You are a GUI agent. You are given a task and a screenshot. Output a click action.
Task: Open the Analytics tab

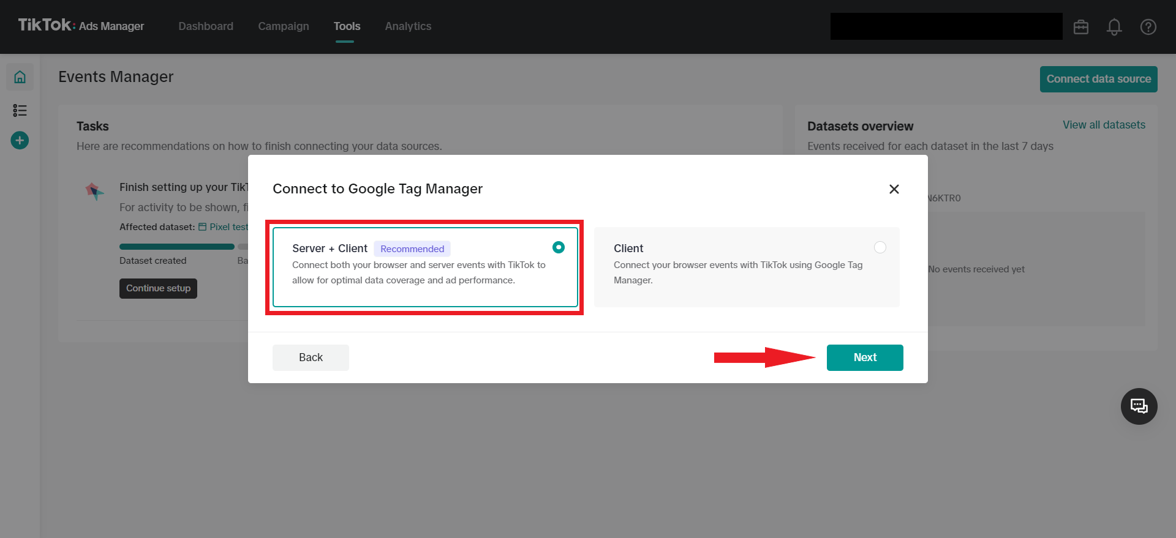pos(408,26)
